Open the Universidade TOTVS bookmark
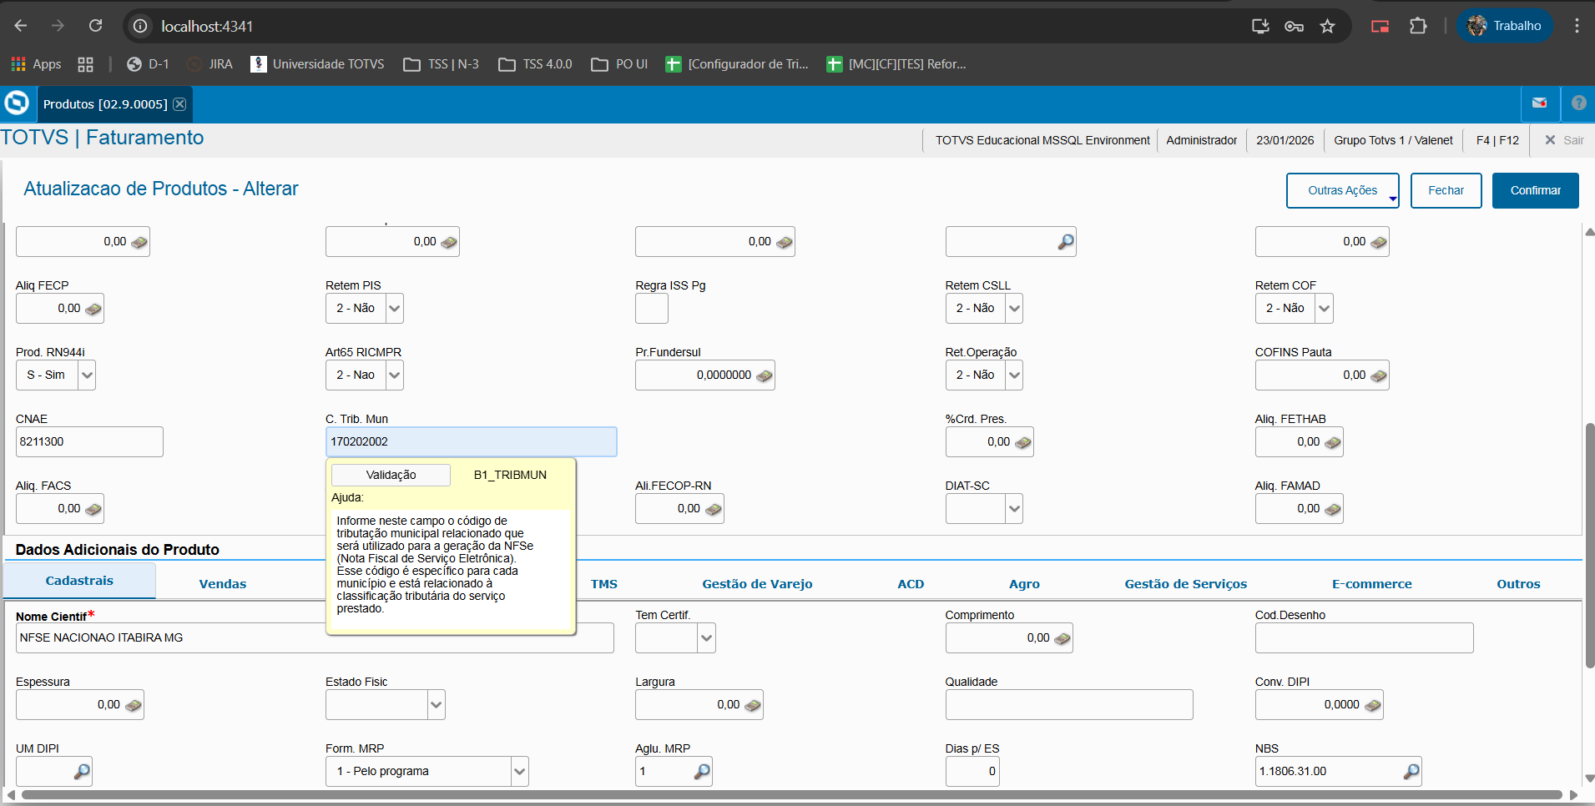The height and width of the screenshot is (806, 1595). coord(317,64)
